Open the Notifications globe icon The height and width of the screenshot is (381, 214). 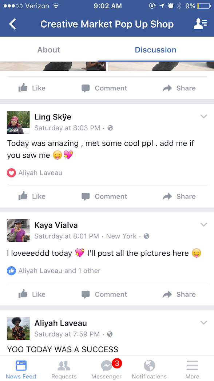point(149,369)
